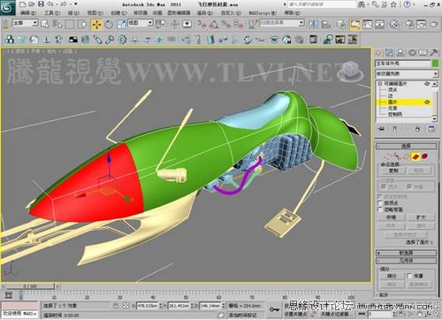Click the 收缩 selection button
This screenshot has width=442, height=320.
point(392,217)
